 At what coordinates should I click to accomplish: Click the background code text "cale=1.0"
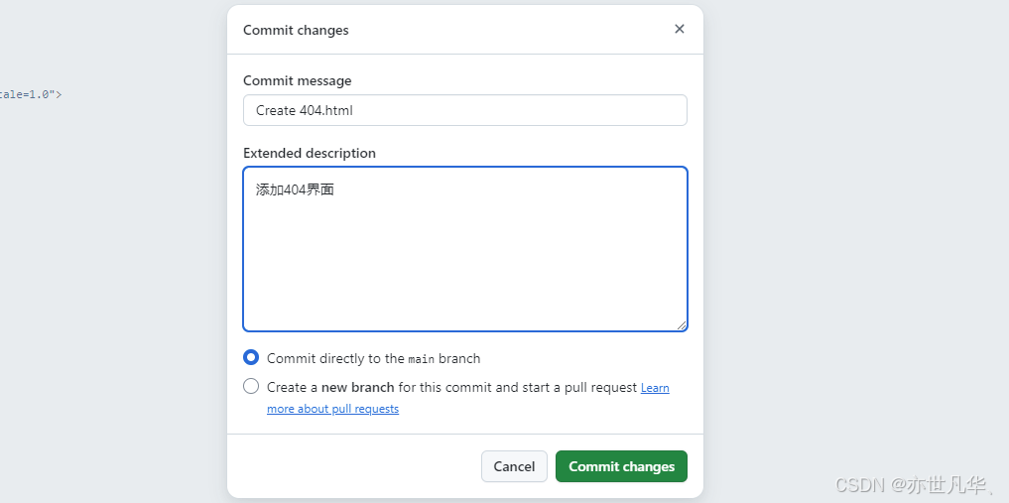[28, 94]
